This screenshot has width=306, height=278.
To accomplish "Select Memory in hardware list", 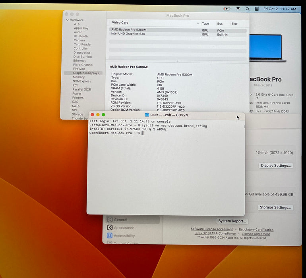I will point(79,77).
